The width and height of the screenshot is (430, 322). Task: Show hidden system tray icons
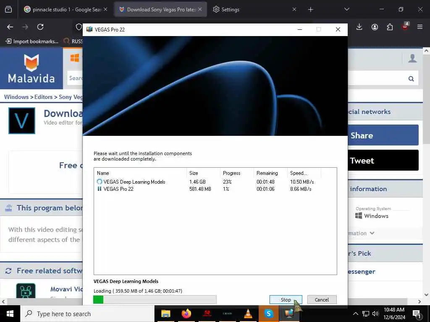355,314
